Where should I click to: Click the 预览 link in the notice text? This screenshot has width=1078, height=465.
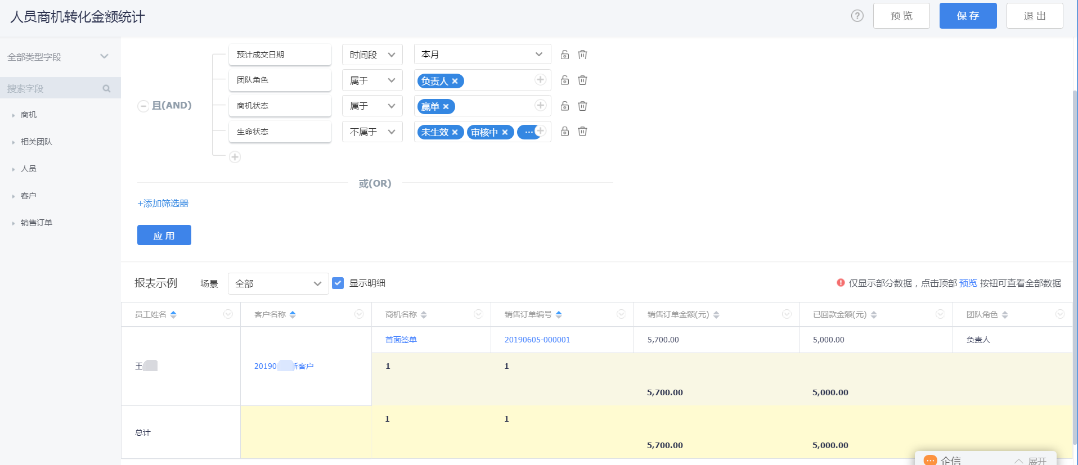(968, 283)
